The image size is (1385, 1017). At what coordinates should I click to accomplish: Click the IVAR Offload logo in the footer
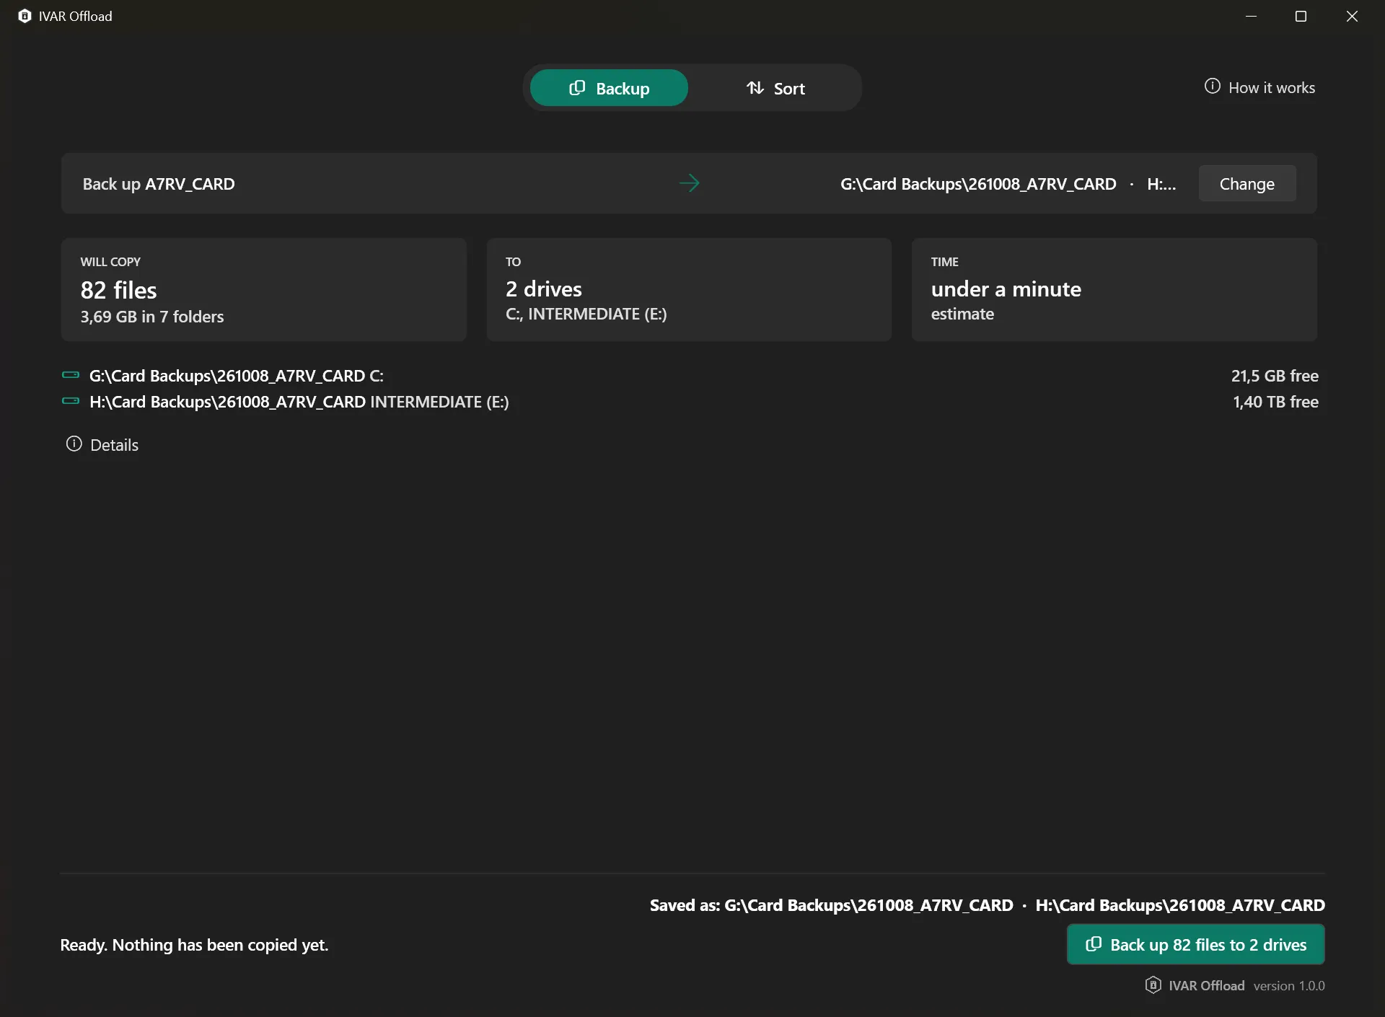tap(1153, 985)
